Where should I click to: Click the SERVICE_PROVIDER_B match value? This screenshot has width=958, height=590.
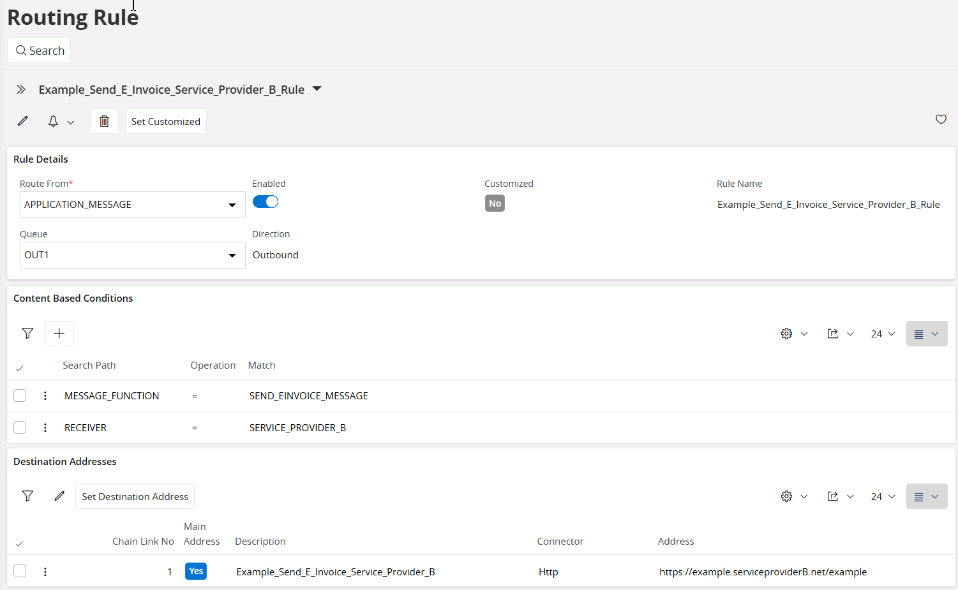(x=298, y=428)
